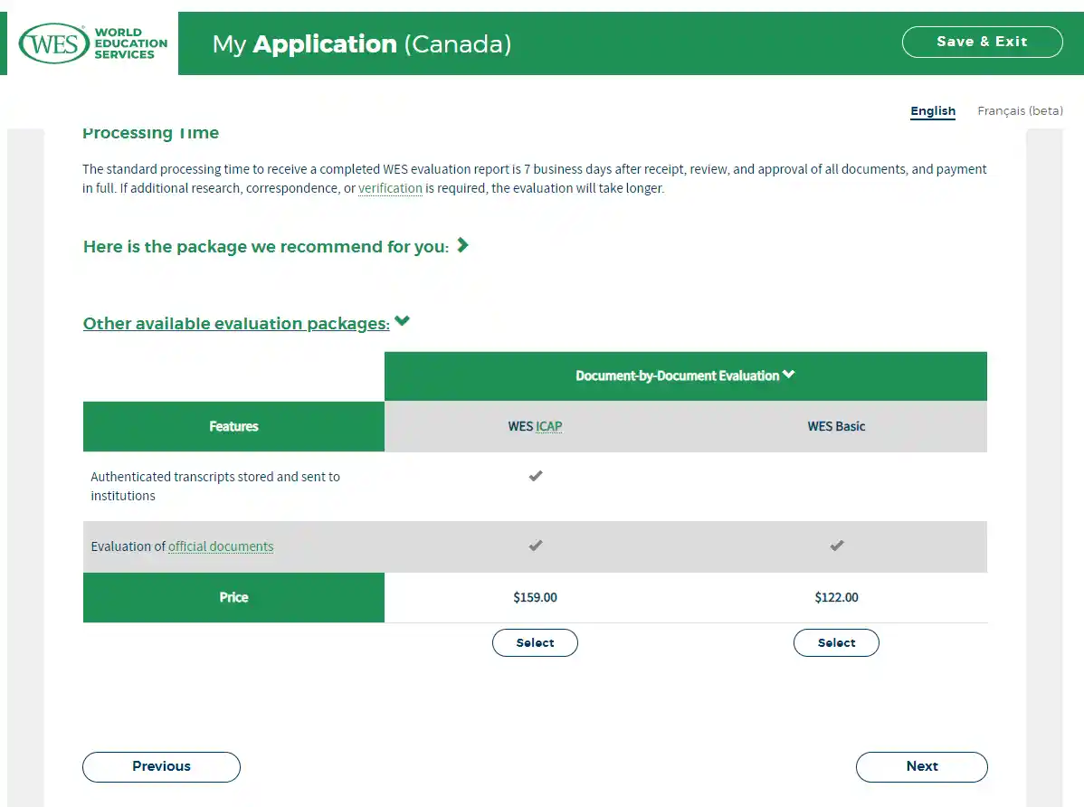Click the Features column header

pyautogui.click(x=233, y=426)
